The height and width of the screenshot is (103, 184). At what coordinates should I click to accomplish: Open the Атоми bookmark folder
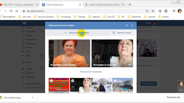(164, 17)
